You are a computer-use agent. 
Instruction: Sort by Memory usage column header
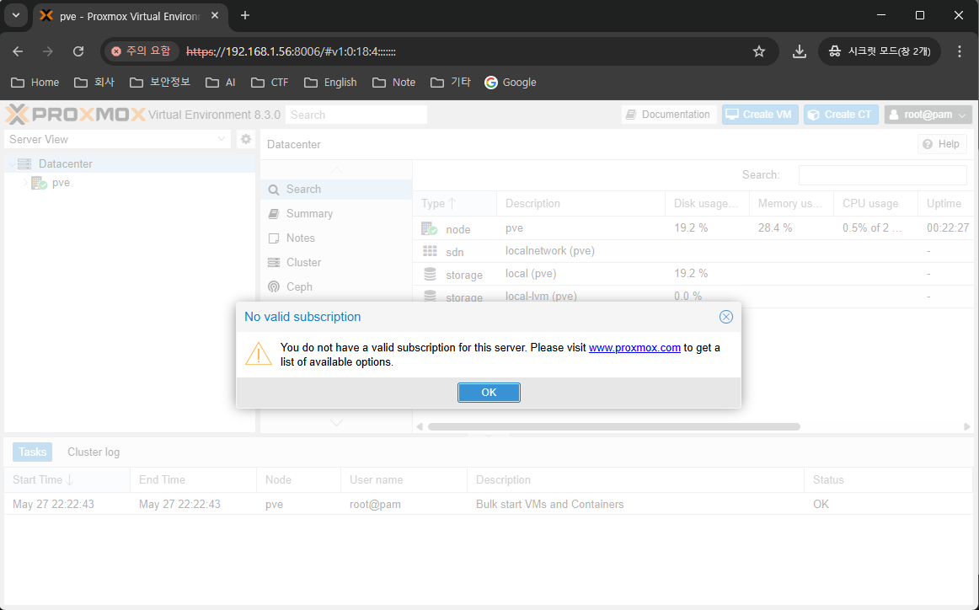click(x=791, y=204)
